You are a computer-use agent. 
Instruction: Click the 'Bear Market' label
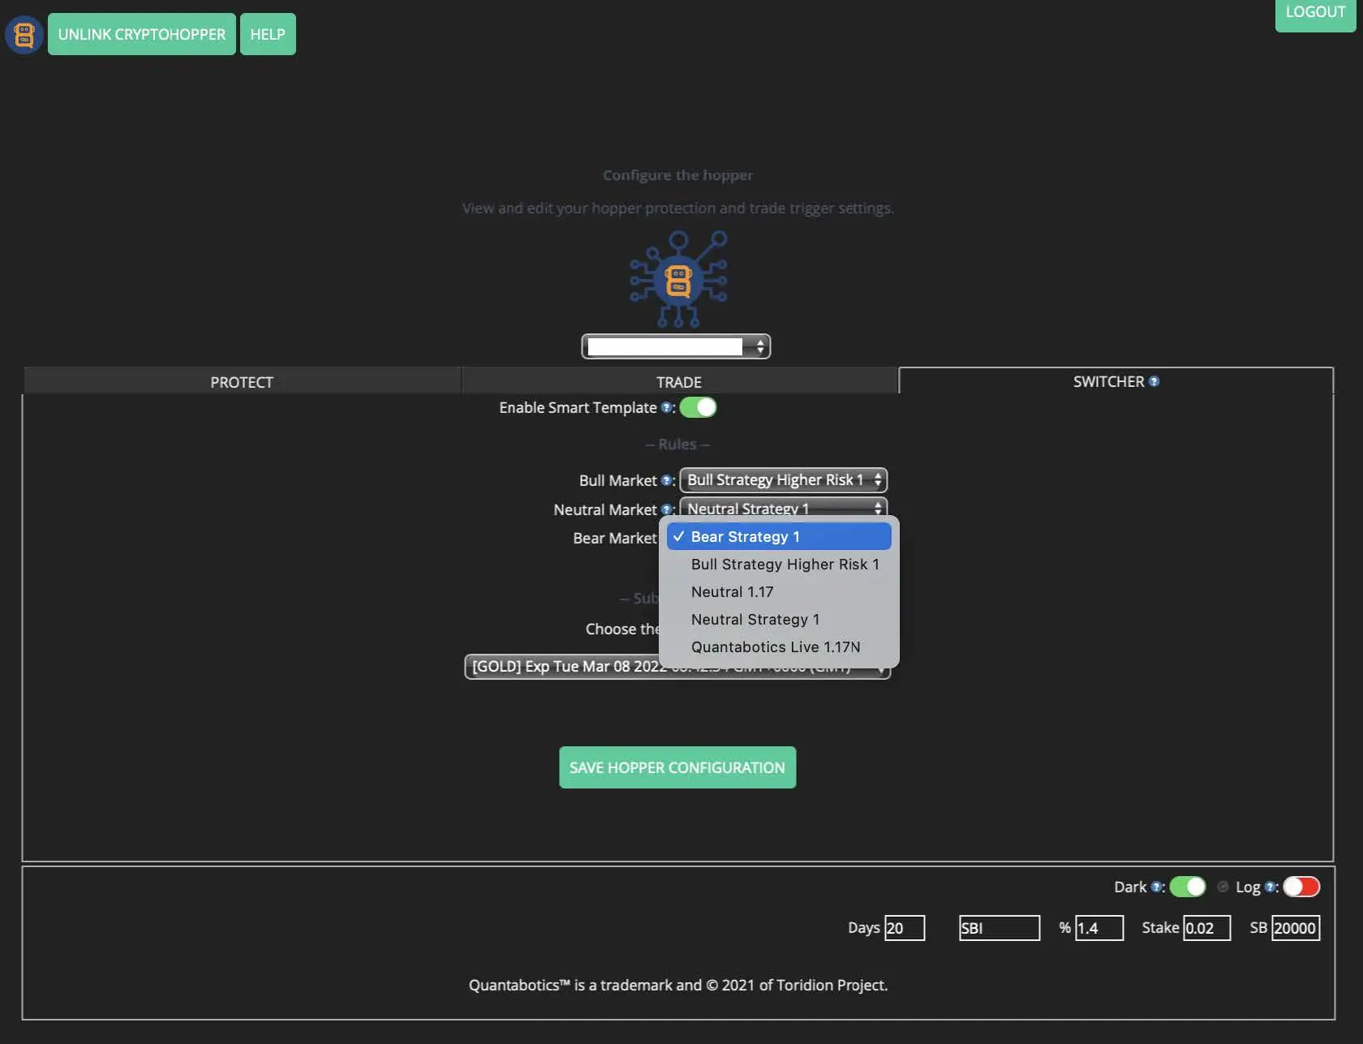coord(615,538)
